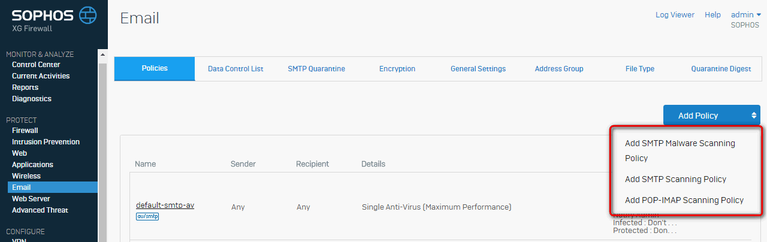Choose Add SMTP Scanning Policy option
This screenshot has height=242, width=767.
click(675, 179)
